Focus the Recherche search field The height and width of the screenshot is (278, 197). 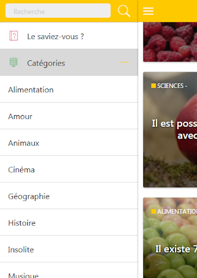point(58,11)
